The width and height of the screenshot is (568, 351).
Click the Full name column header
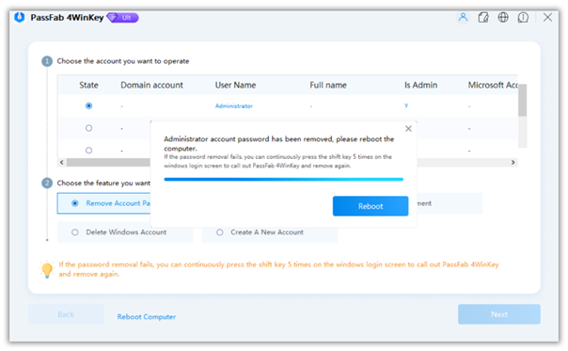[328, 85]
